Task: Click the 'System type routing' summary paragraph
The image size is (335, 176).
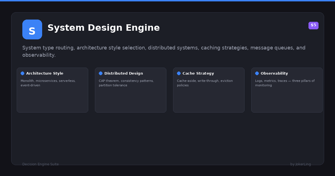Action: [x=164, y=51]
